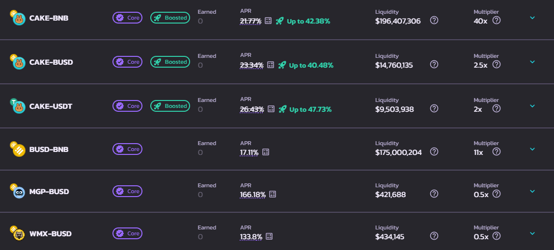Screen dimensions: 554x250
Task: Click multiplier help icon for 40x
Action: point(497,21)
